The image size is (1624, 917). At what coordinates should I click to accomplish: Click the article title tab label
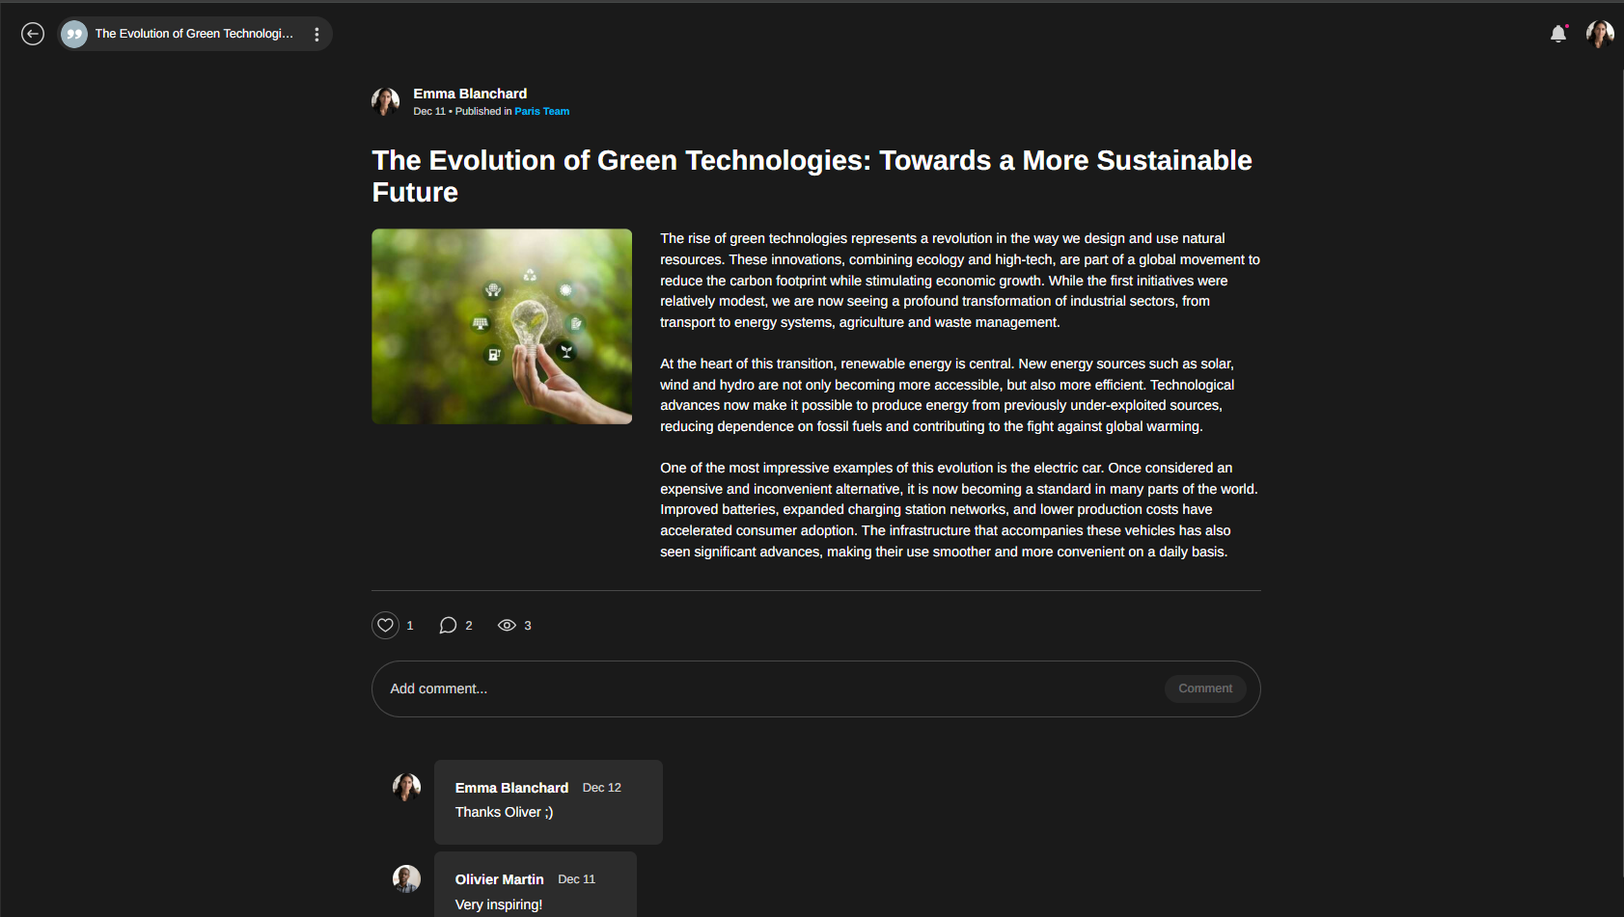click(194, 34)
